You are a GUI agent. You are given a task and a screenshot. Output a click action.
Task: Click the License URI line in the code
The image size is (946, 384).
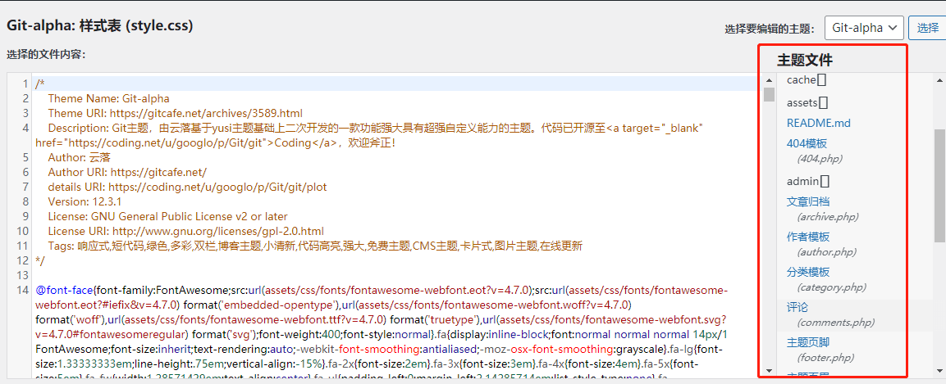[x=185, y=231]
